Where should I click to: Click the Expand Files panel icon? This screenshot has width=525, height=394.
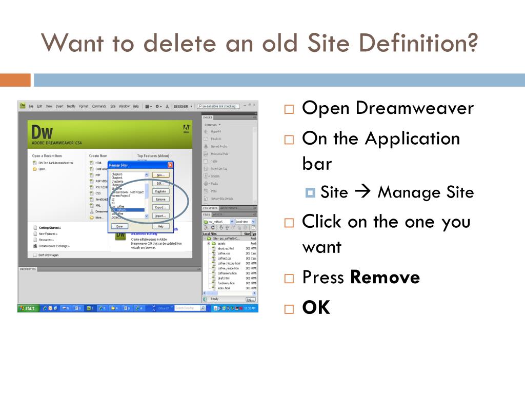pos(253,227)
